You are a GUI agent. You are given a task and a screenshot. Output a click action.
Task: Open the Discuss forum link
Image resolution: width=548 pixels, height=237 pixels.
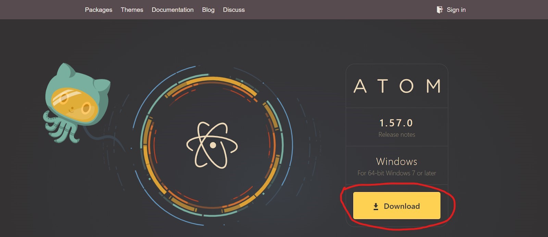point(234,10)
